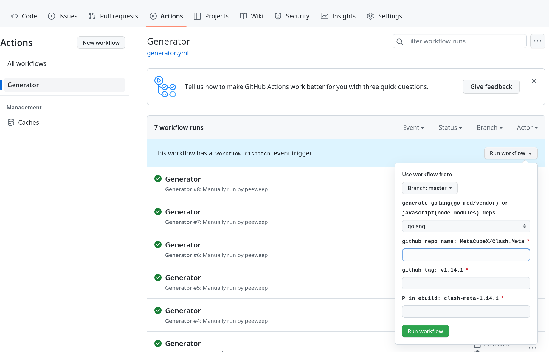The width and height of the screenshot is (549, 352).
Task: Focus the P in ebuild input field
Action: 466,311
